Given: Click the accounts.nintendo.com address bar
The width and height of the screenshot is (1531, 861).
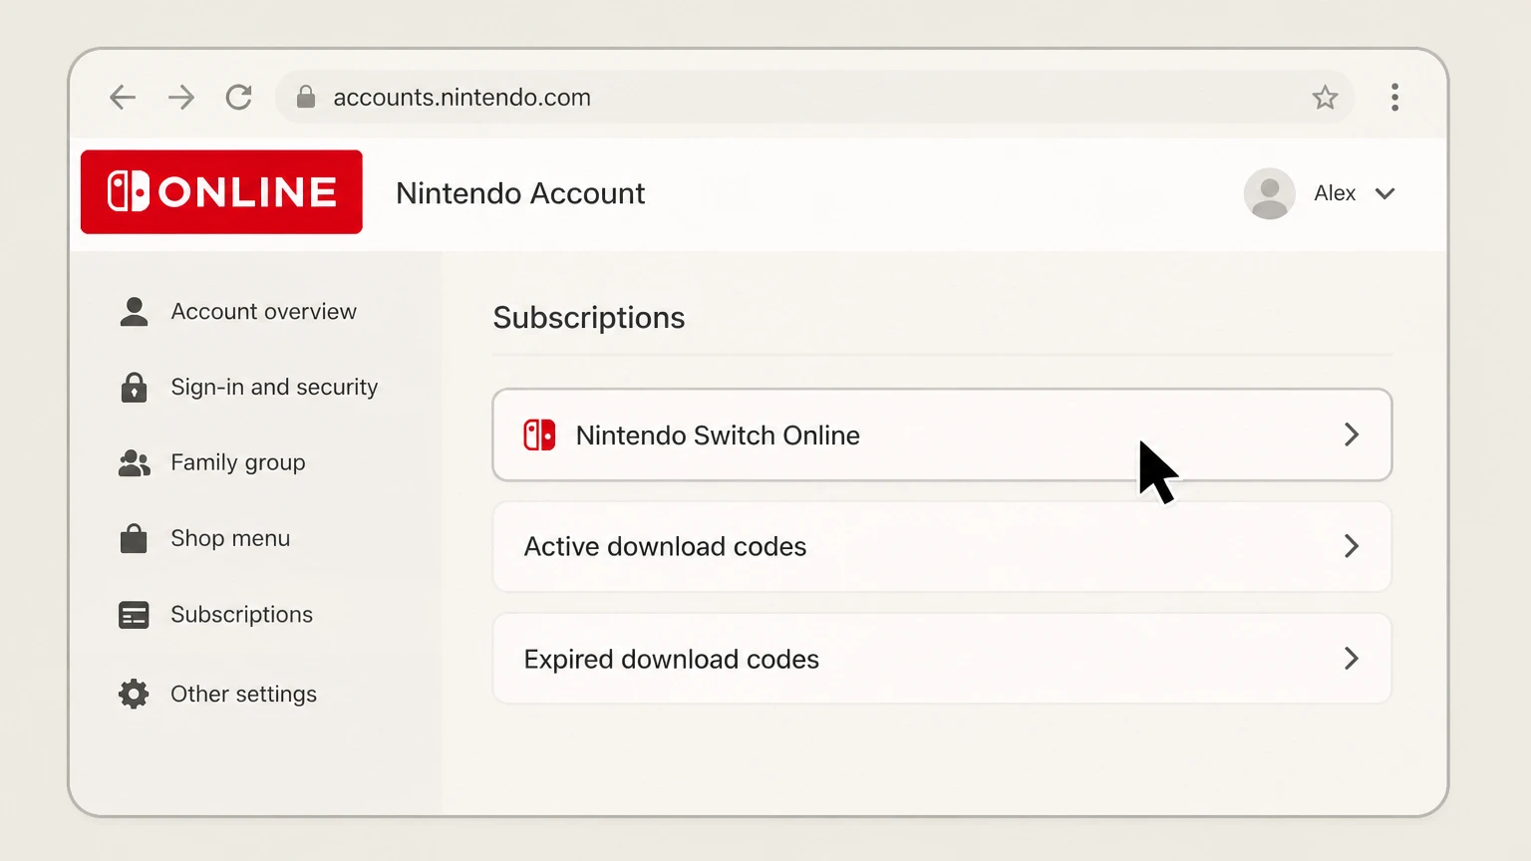Looking at the screenshot, I should pyautogui.click(x=814, y=97).
